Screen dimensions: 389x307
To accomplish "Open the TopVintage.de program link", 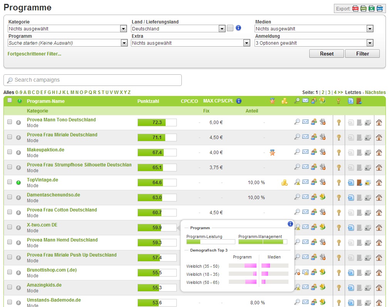I will pyautogui.click(x=42, y=180).
